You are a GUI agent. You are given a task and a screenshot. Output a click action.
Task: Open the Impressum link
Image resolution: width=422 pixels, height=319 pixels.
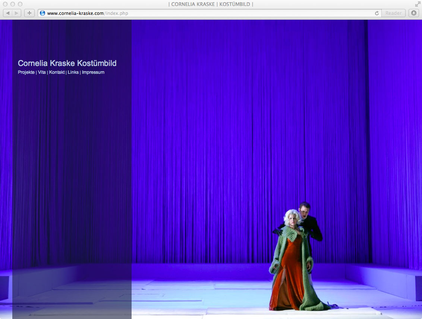click(93, 72)
